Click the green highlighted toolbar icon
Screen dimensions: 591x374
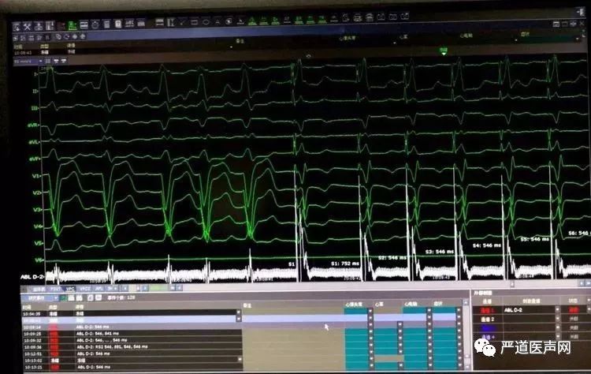pos(72,26)
